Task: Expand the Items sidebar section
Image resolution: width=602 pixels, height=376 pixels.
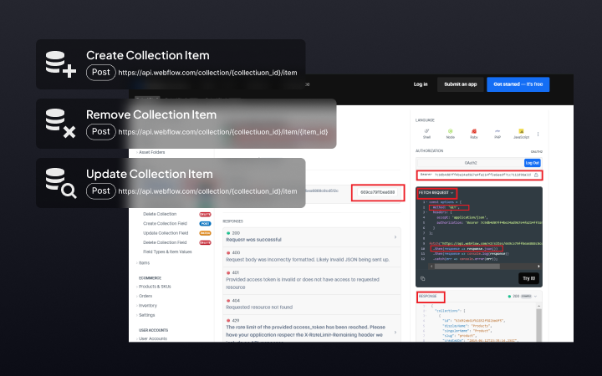Action: click(143, 263)
